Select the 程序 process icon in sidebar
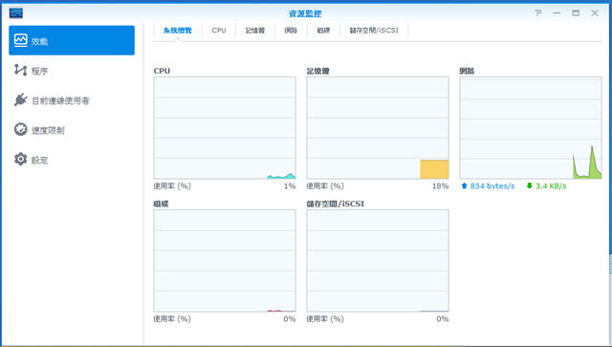This screenshot has height=347, width=612. (21, 70)
